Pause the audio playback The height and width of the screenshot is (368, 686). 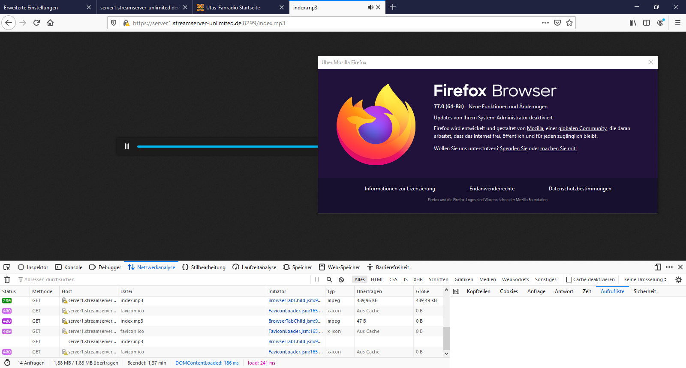coord(127,146)
